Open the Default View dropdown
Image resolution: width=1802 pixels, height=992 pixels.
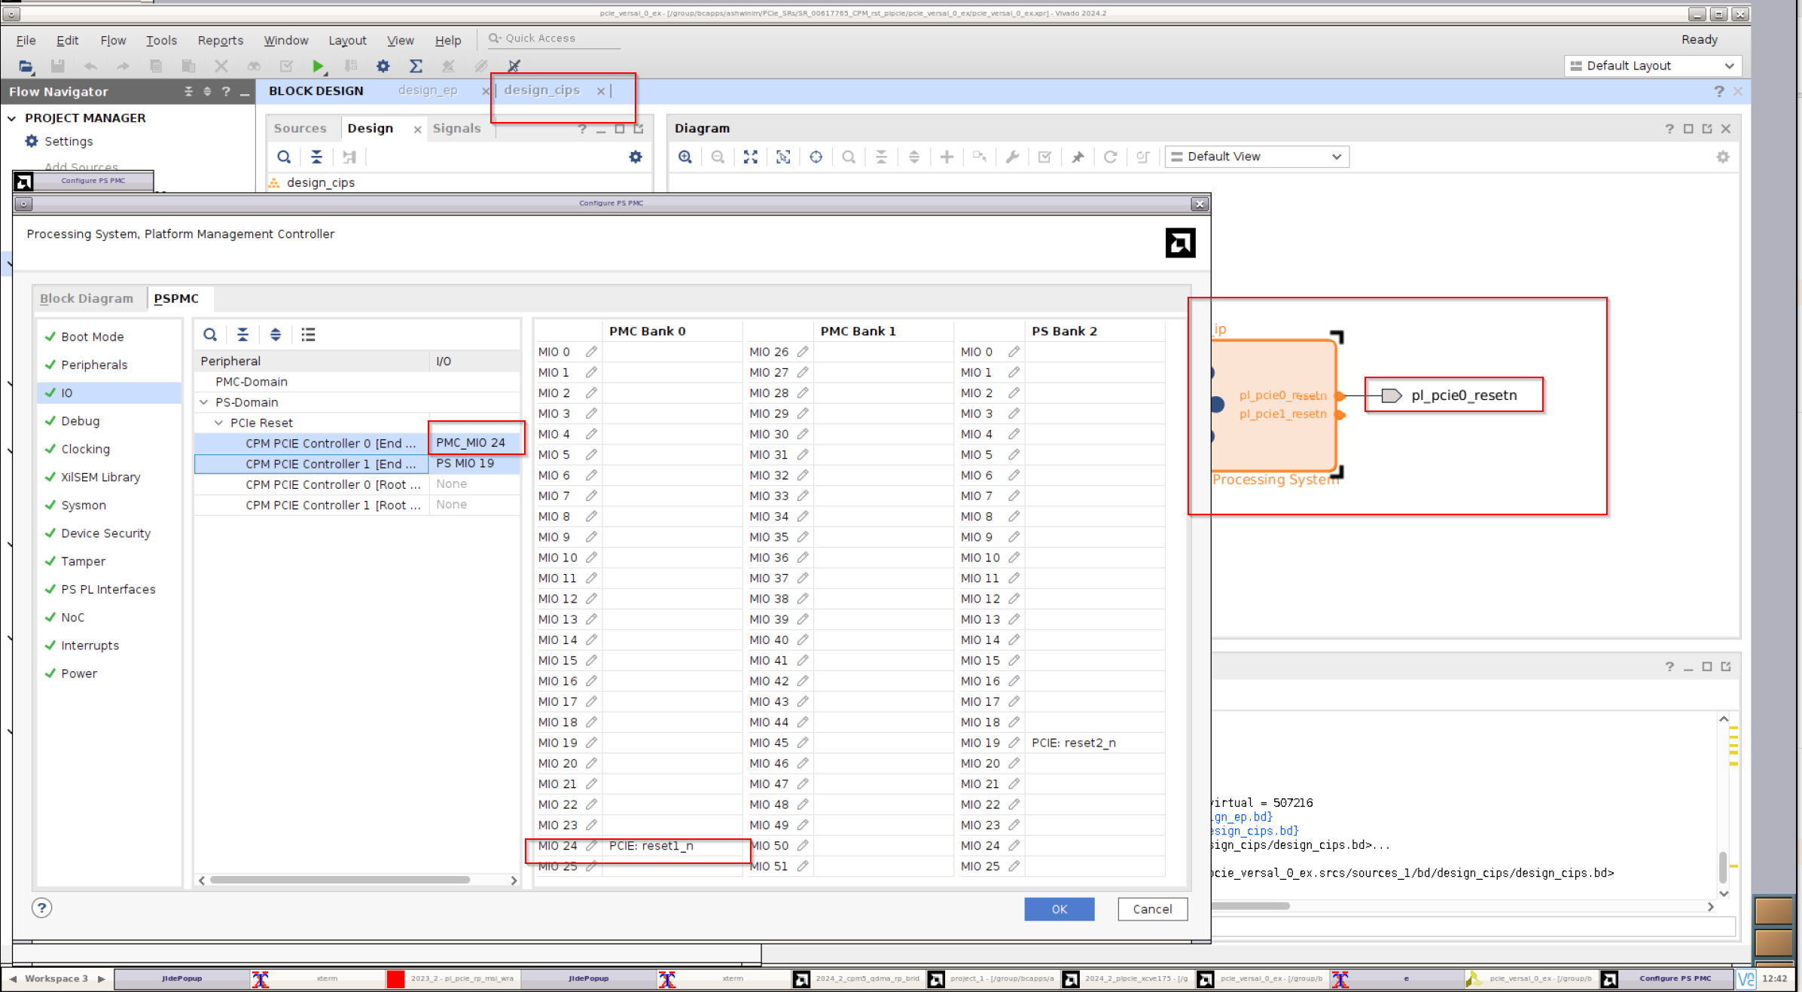pyautogui.click(x=1257, y=157)
